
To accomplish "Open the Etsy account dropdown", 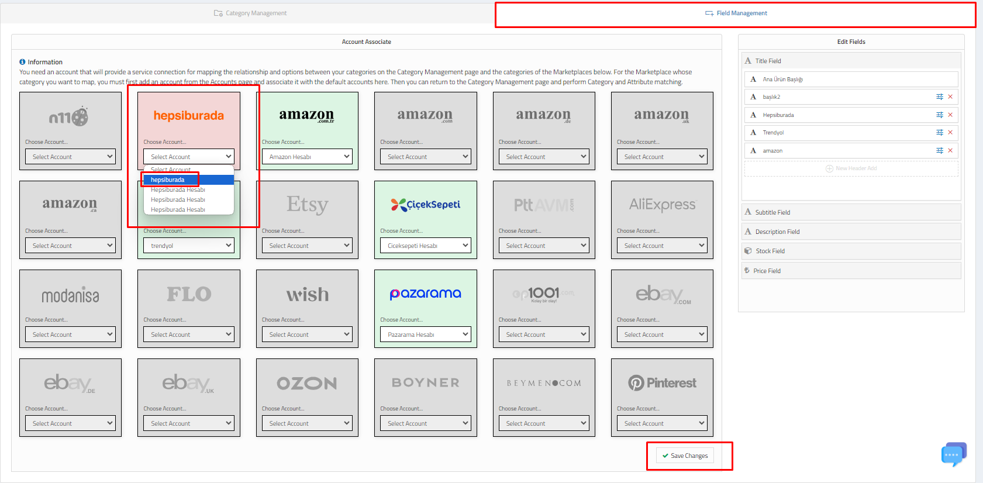I will tap(307, 246).
